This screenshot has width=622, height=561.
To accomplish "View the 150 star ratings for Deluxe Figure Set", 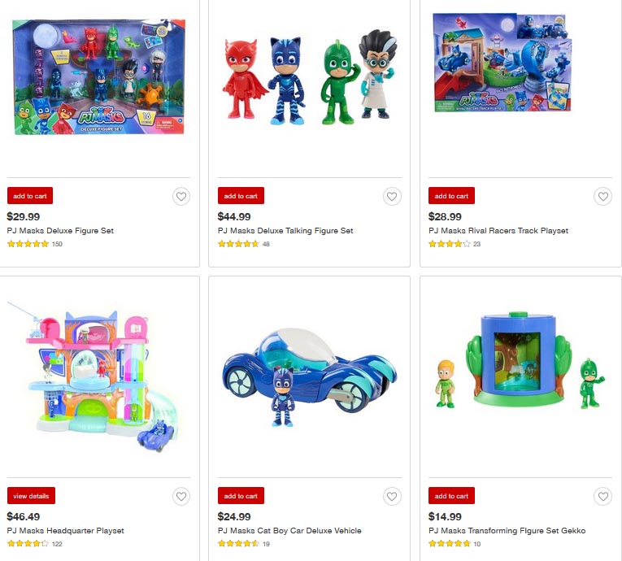I will click(x=35, y=244).
